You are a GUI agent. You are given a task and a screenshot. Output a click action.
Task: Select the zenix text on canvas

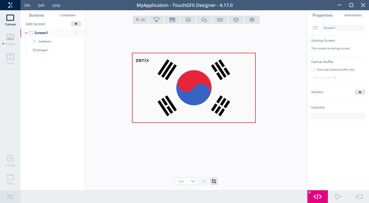coord(142,60)
